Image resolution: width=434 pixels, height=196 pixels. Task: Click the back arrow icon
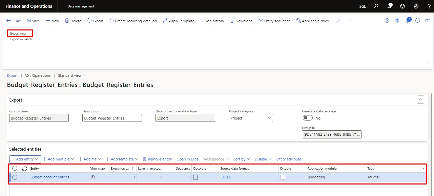click(8, 21)
